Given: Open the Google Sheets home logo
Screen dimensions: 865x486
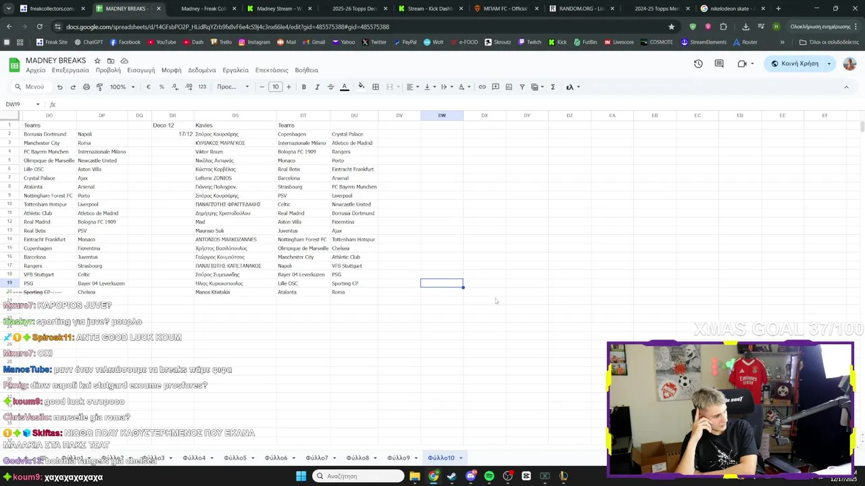Looking at the screenshot, I should [x=14, y=65].
